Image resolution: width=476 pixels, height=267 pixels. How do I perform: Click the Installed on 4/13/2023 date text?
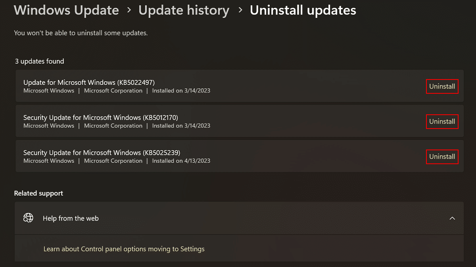pos(181,161)
